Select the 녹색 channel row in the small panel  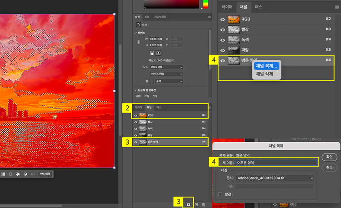click(x=170, y=129)
